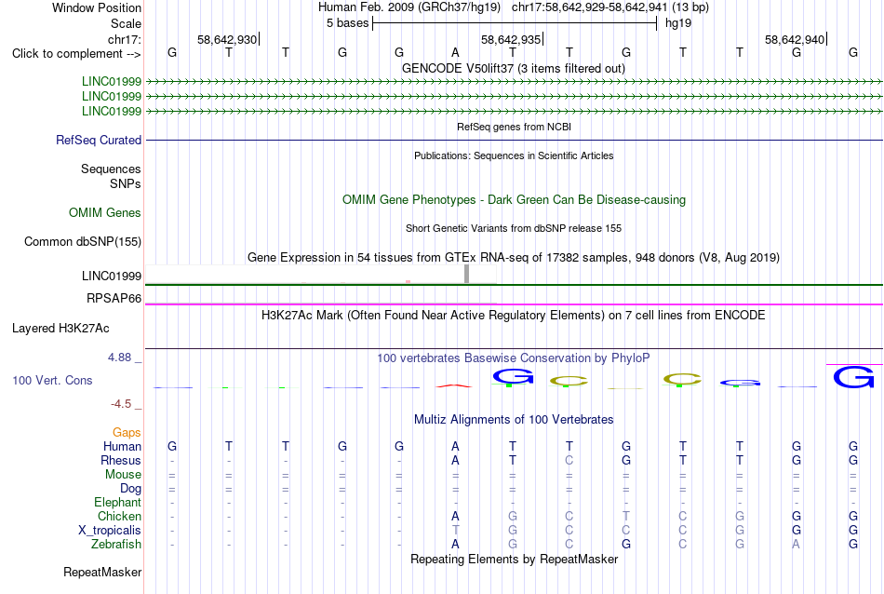Click 'Click to complement -->' to flip bases
The height and width of the screenshot is (594, 884).
pyautogui.click(x=76, y=54)
